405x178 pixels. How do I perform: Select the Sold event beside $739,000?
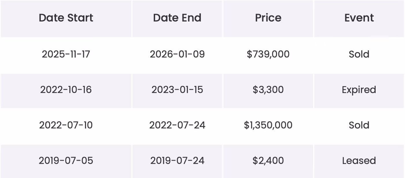click(x=359, y=54)
